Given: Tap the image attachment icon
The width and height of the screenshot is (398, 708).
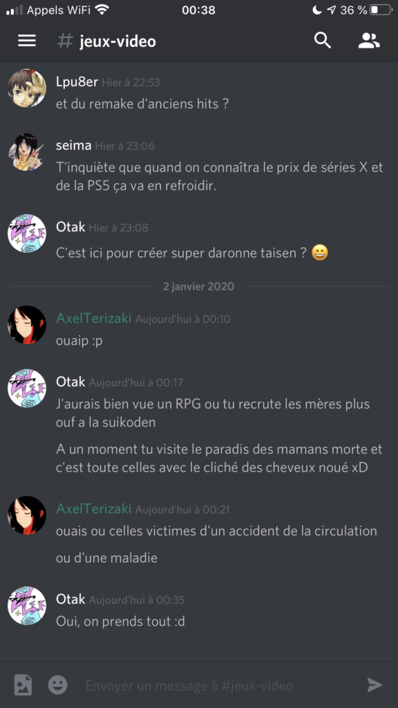Looking at the screenshot, I should pyautogui.click(x=23, y=684).
